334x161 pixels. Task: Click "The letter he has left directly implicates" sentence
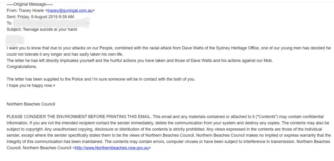pos(49,61)
